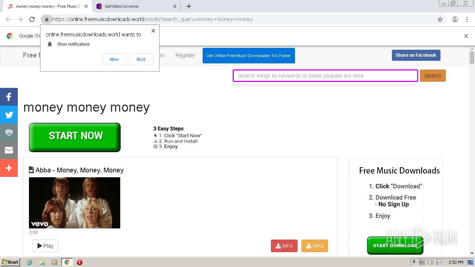Click the green START NOW button
The image size is (475, 267).
(75, 137)
